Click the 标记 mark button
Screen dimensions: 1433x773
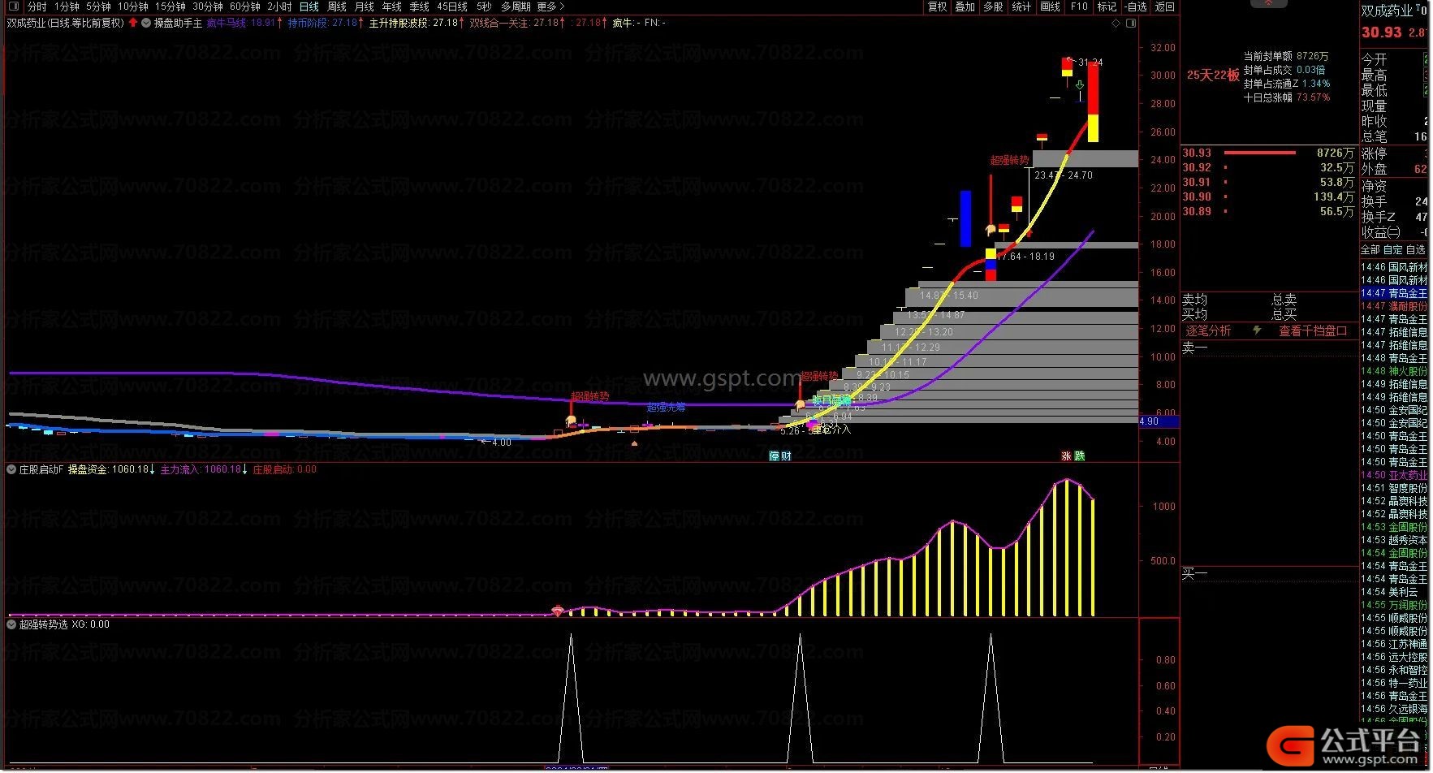coord(1107,6)
